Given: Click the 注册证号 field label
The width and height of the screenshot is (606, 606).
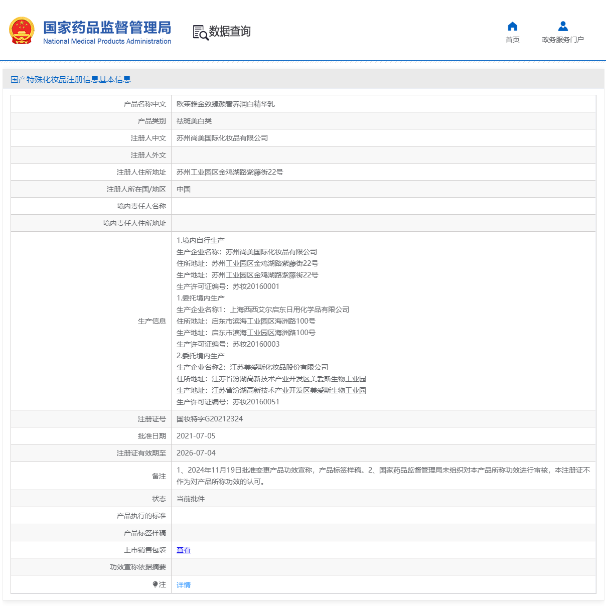Looking at the screenshot, I should tap(152, 419).
